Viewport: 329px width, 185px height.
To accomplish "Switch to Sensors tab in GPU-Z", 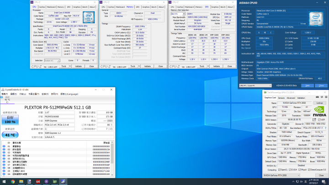I will [281, 98].
